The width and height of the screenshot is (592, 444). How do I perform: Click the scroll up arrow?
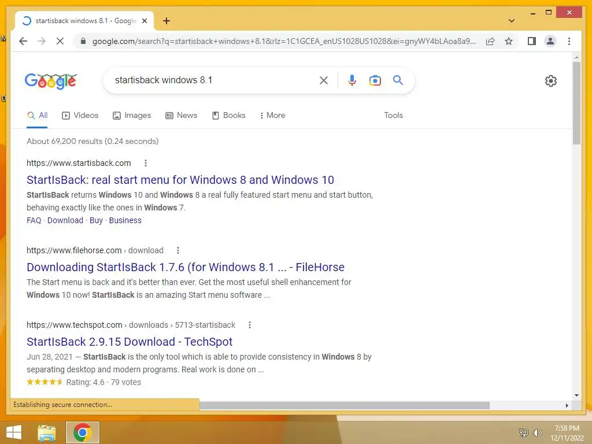tap(576, 57)
